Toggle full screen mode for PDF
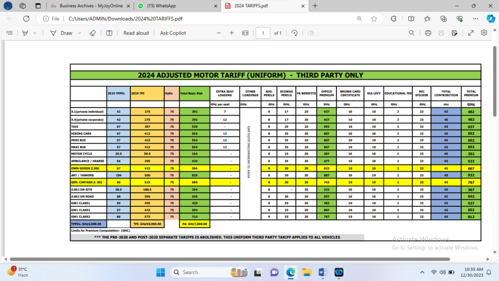 pyautogui.click(x=471, y=33)
